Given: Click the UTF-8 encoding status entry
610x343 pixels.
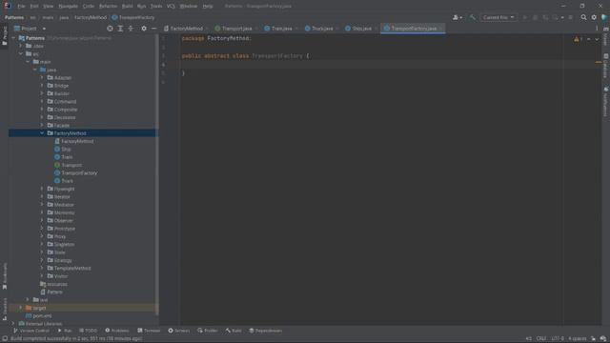Looking at the screenshot, I should coord(558,338).
